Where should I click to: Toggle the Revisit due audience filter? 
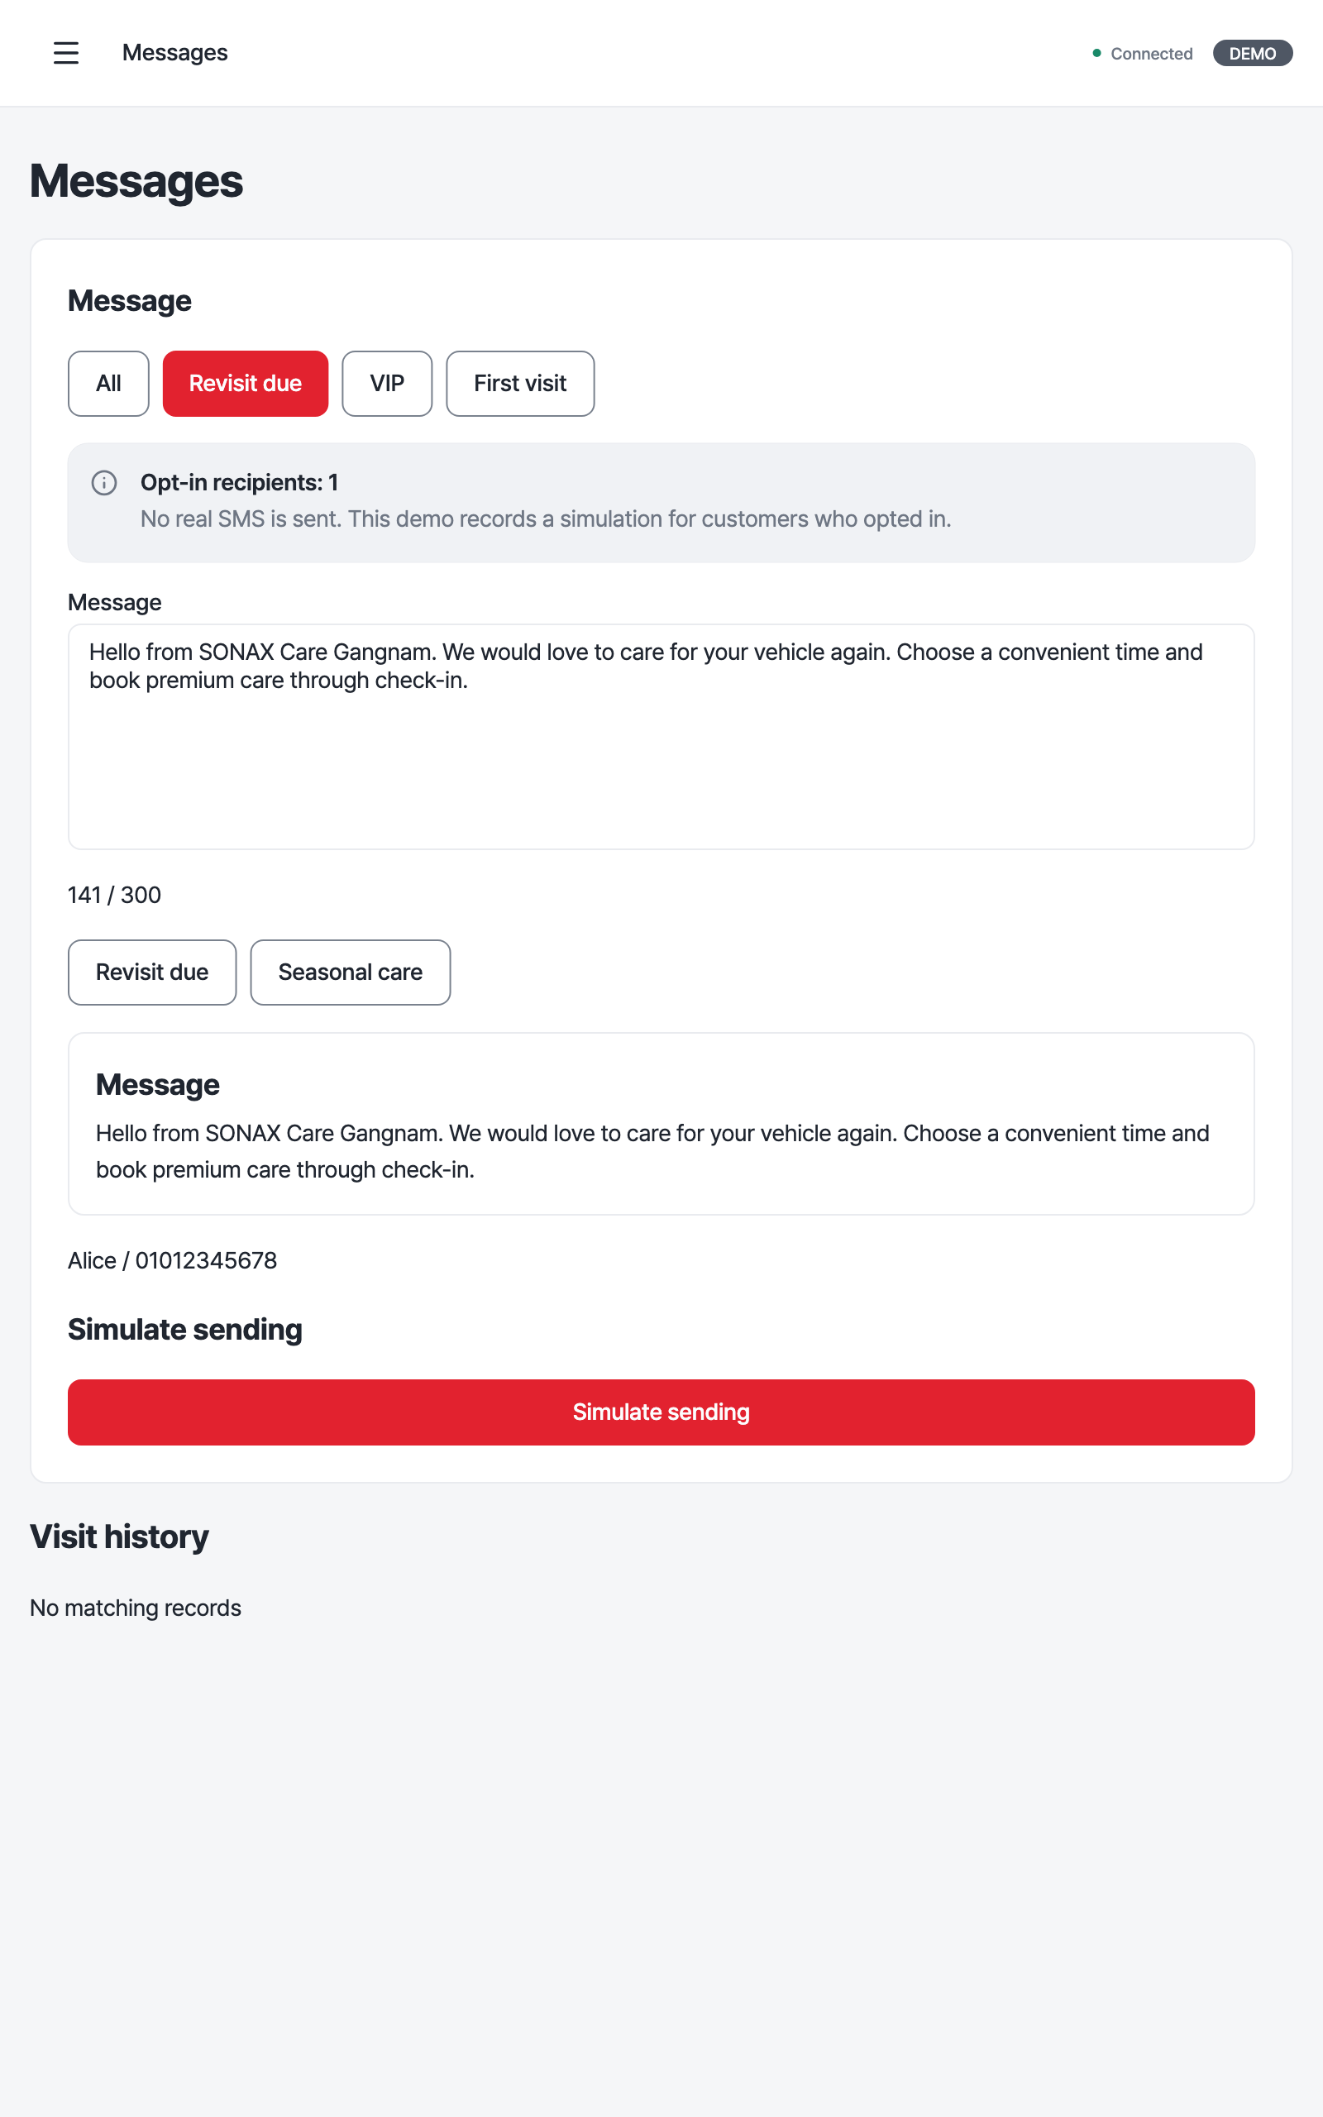coord(245,383)
